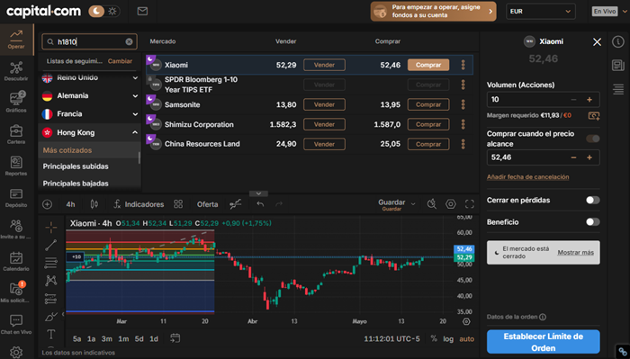Open chart settings hexagon icon

450,204
